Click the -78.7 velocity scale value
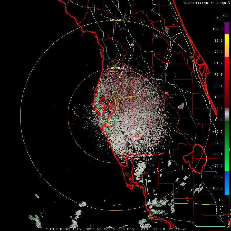Screen dimensions: 231x231 point(217,166)
